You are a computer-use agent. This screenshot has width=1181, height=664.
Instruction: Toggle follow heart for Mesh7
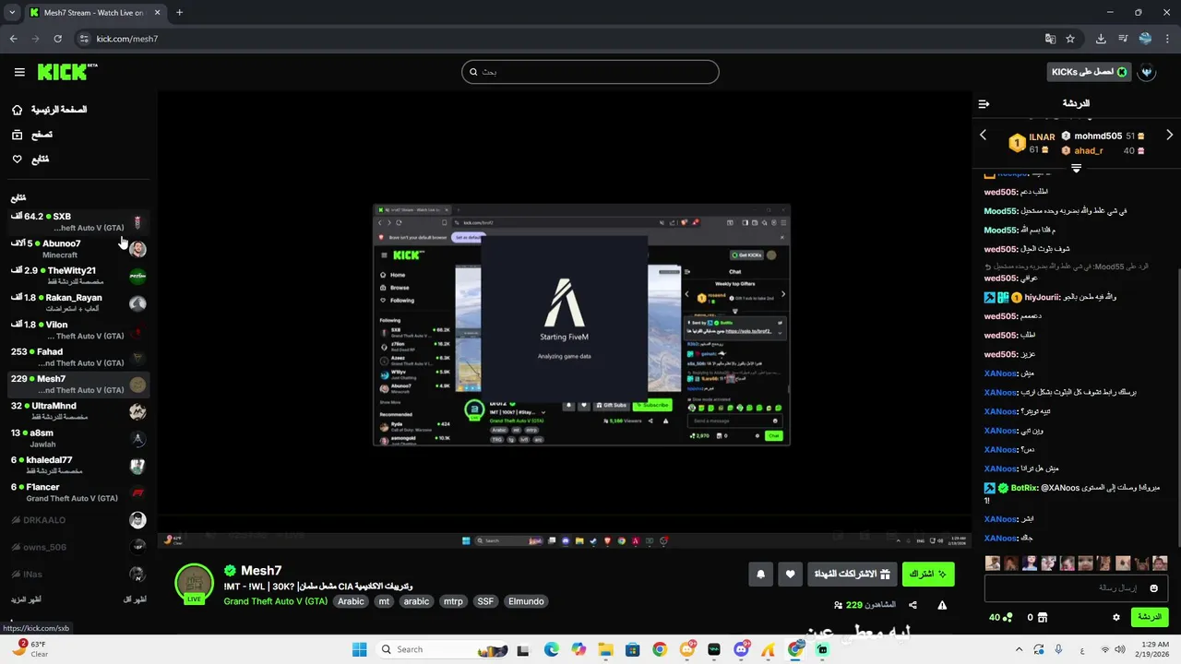pyautogui.click(x=790, y=574)
